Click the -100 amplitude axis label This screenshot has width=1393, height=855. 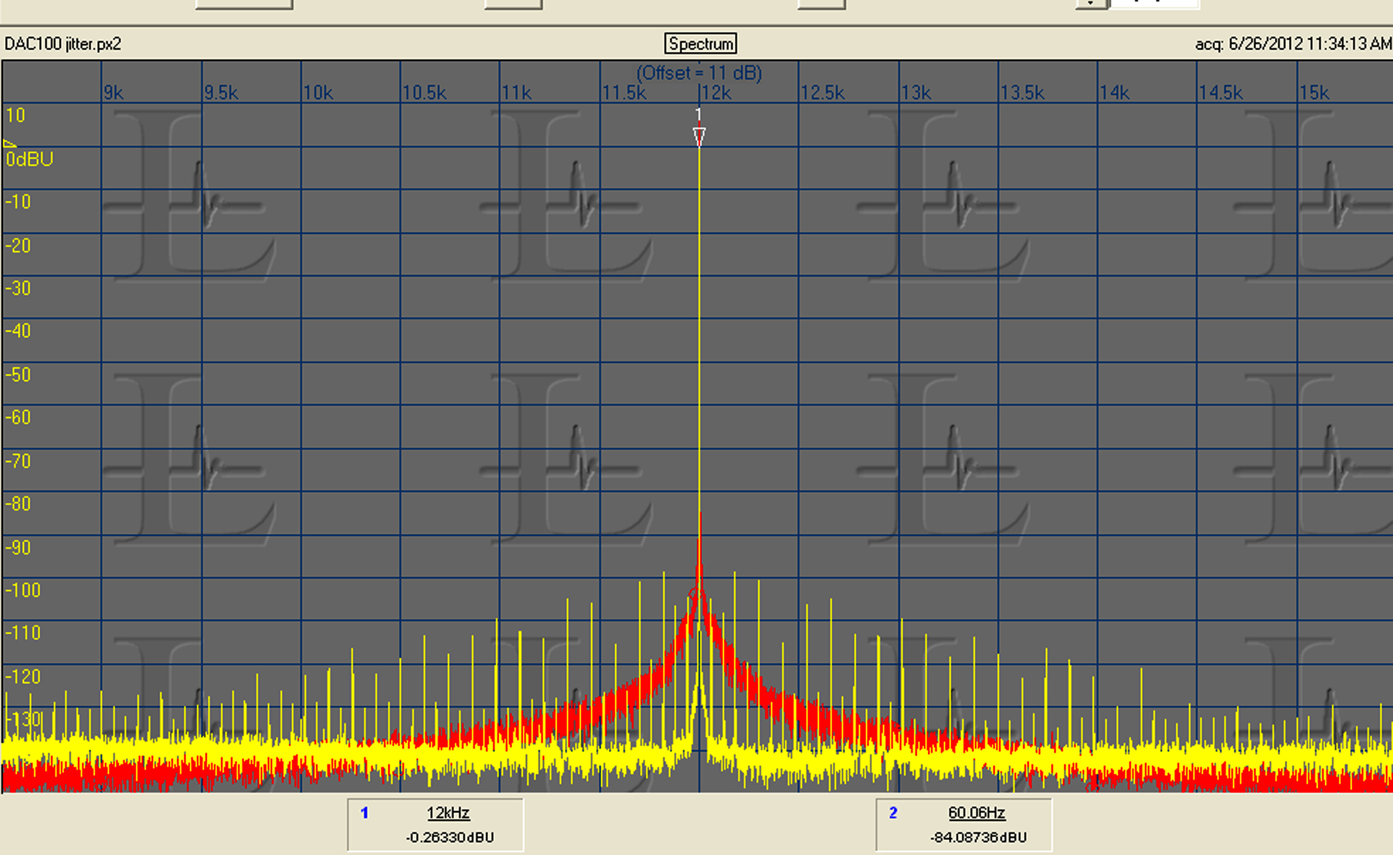[23, 590]
